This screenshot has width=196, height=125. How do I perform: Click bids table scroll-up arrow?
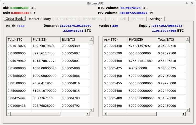[x=91, y=39]
